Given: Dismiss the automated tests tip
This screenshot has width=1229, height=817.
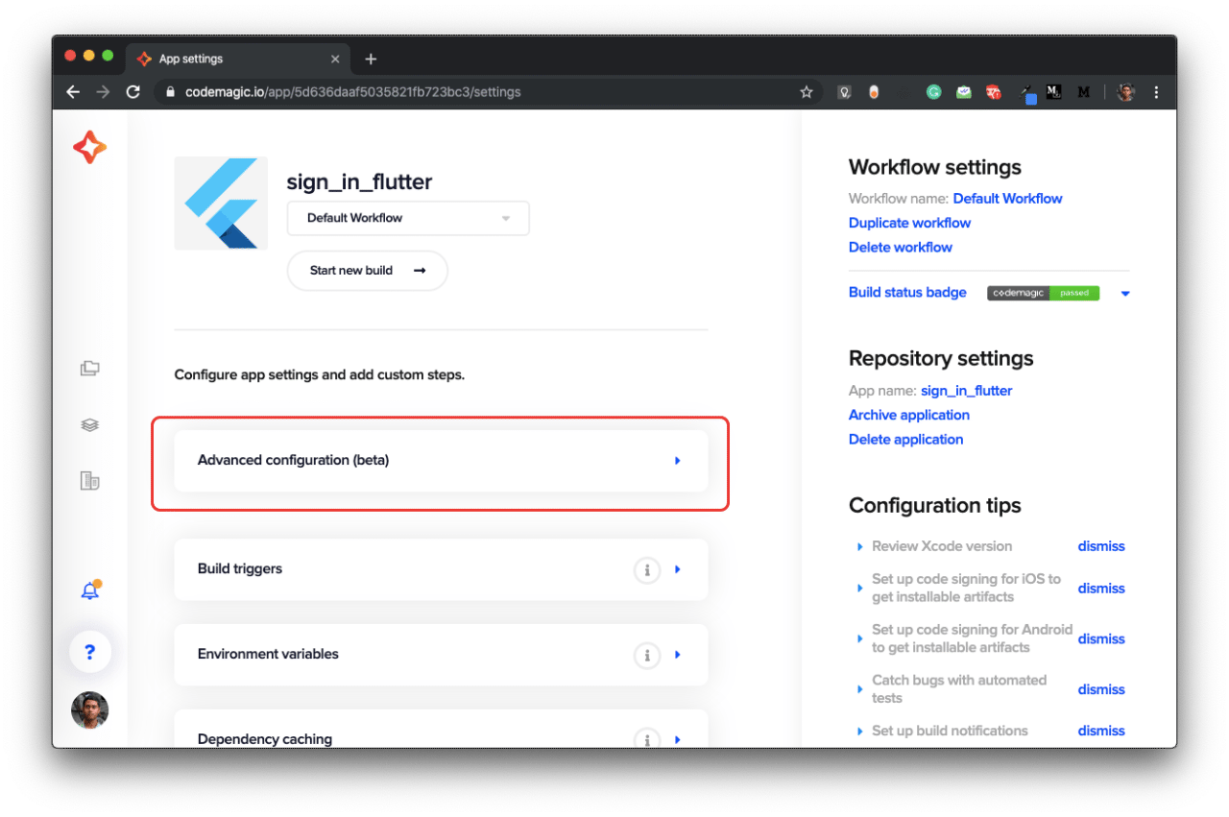Looking at the screenshot, I should click(x=1101, y=689).
